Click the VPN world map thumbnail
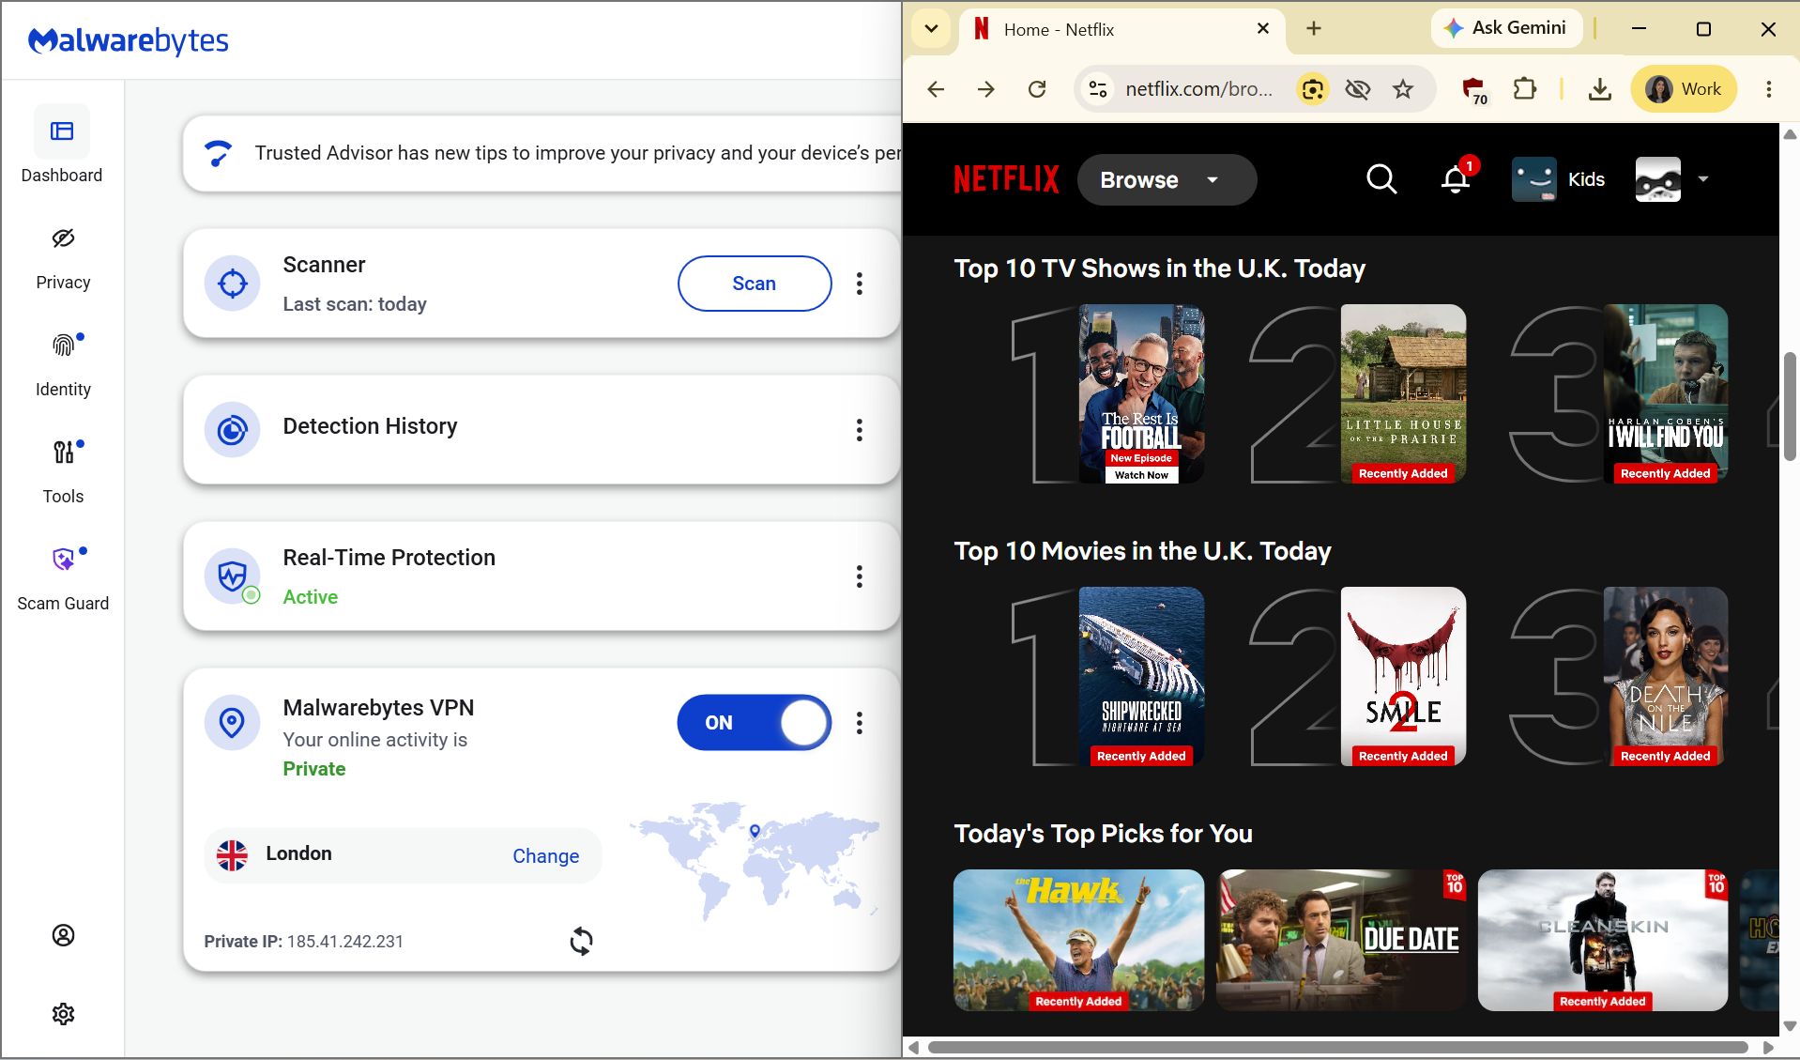This screenshot has height=1060, width=1800. click(x=755, y=860)
